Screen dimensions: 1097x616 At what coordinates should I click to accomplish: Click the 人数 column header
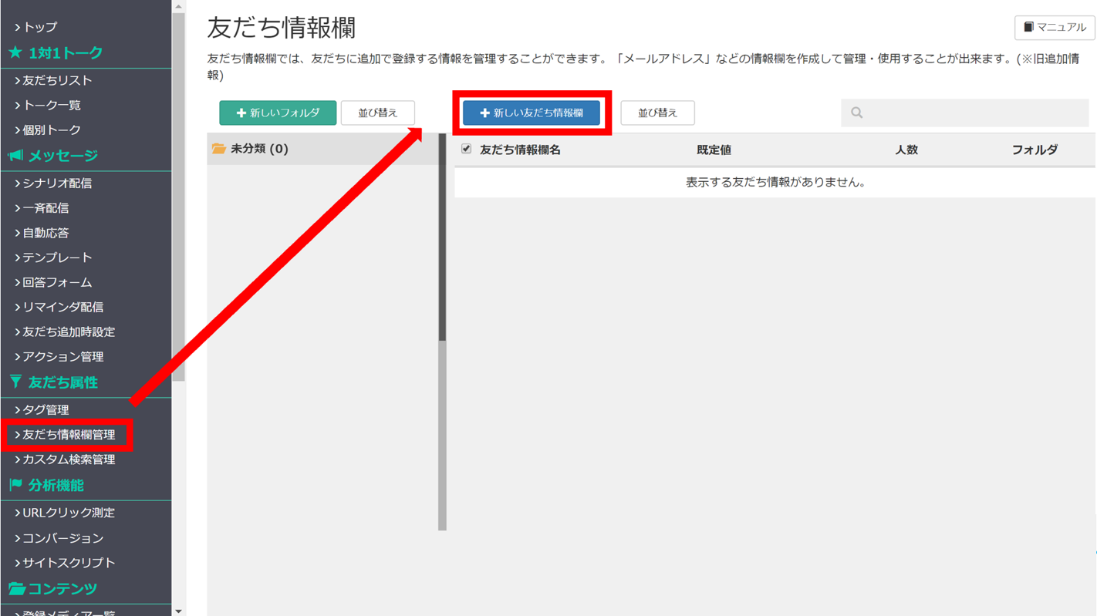906,150
